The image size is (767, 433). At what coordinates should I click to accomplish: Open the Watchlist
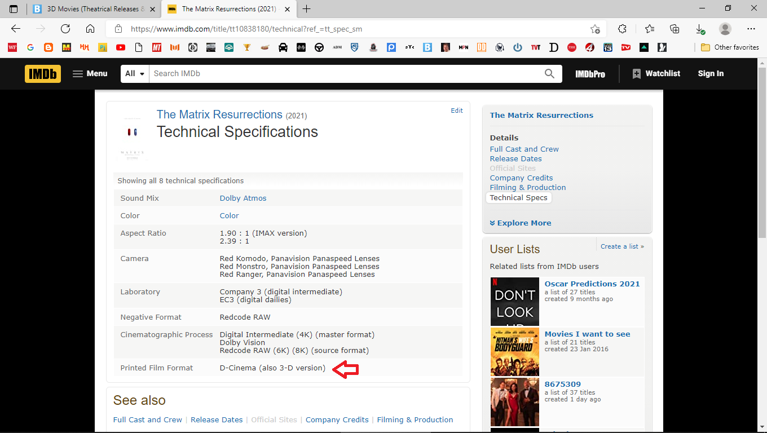[x=656, y=73]
